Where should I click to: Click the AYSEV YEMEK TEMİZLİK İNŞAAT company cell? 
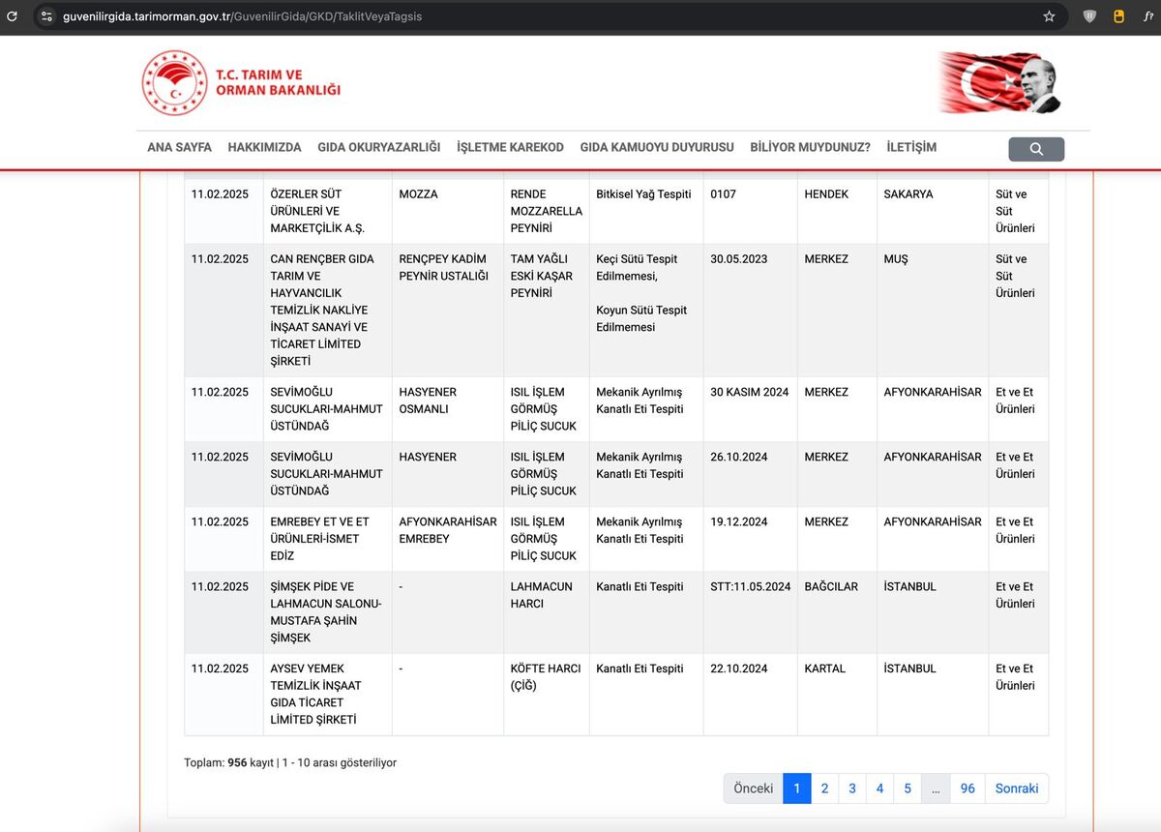(327, 695)
